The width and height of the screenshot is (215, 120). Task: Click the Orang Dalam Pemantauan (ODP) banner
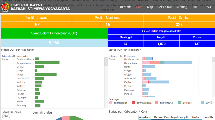[54, 33]
